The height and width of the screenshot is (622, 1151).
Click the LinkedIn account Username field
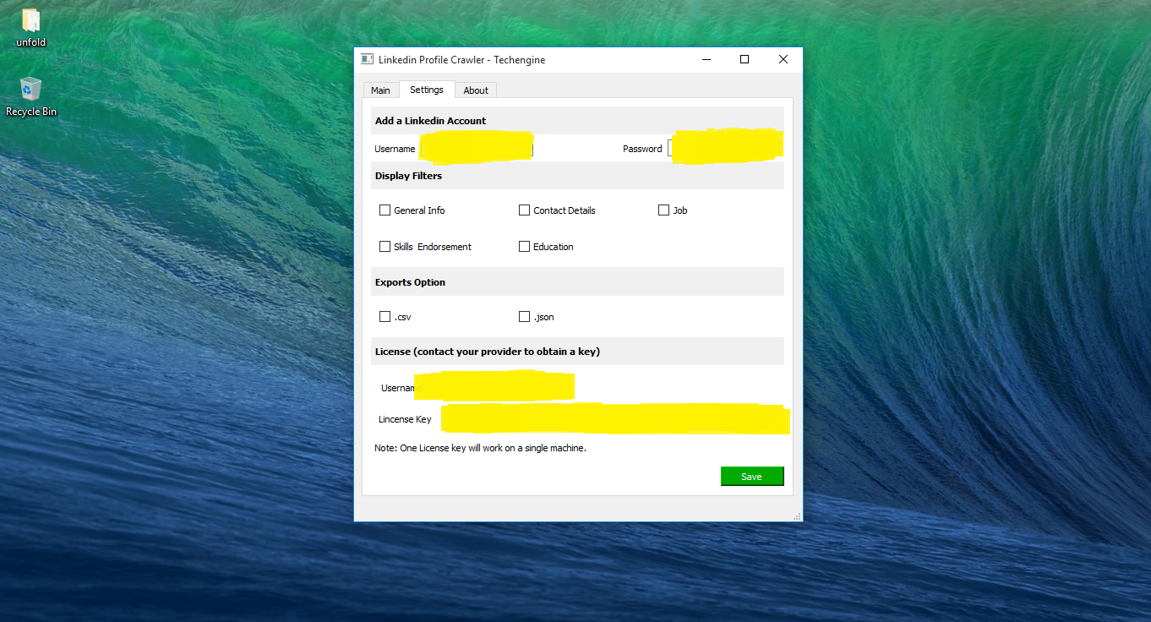tap(477, 149)
